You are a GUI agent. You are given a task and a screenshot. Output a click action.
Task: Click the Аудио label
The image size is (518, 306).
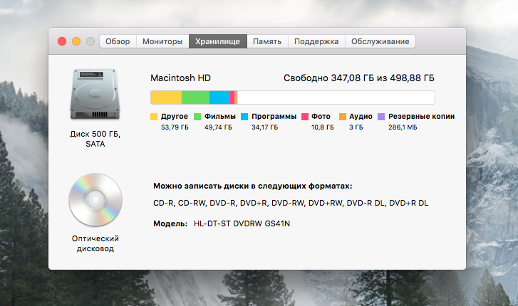point(361,117)
